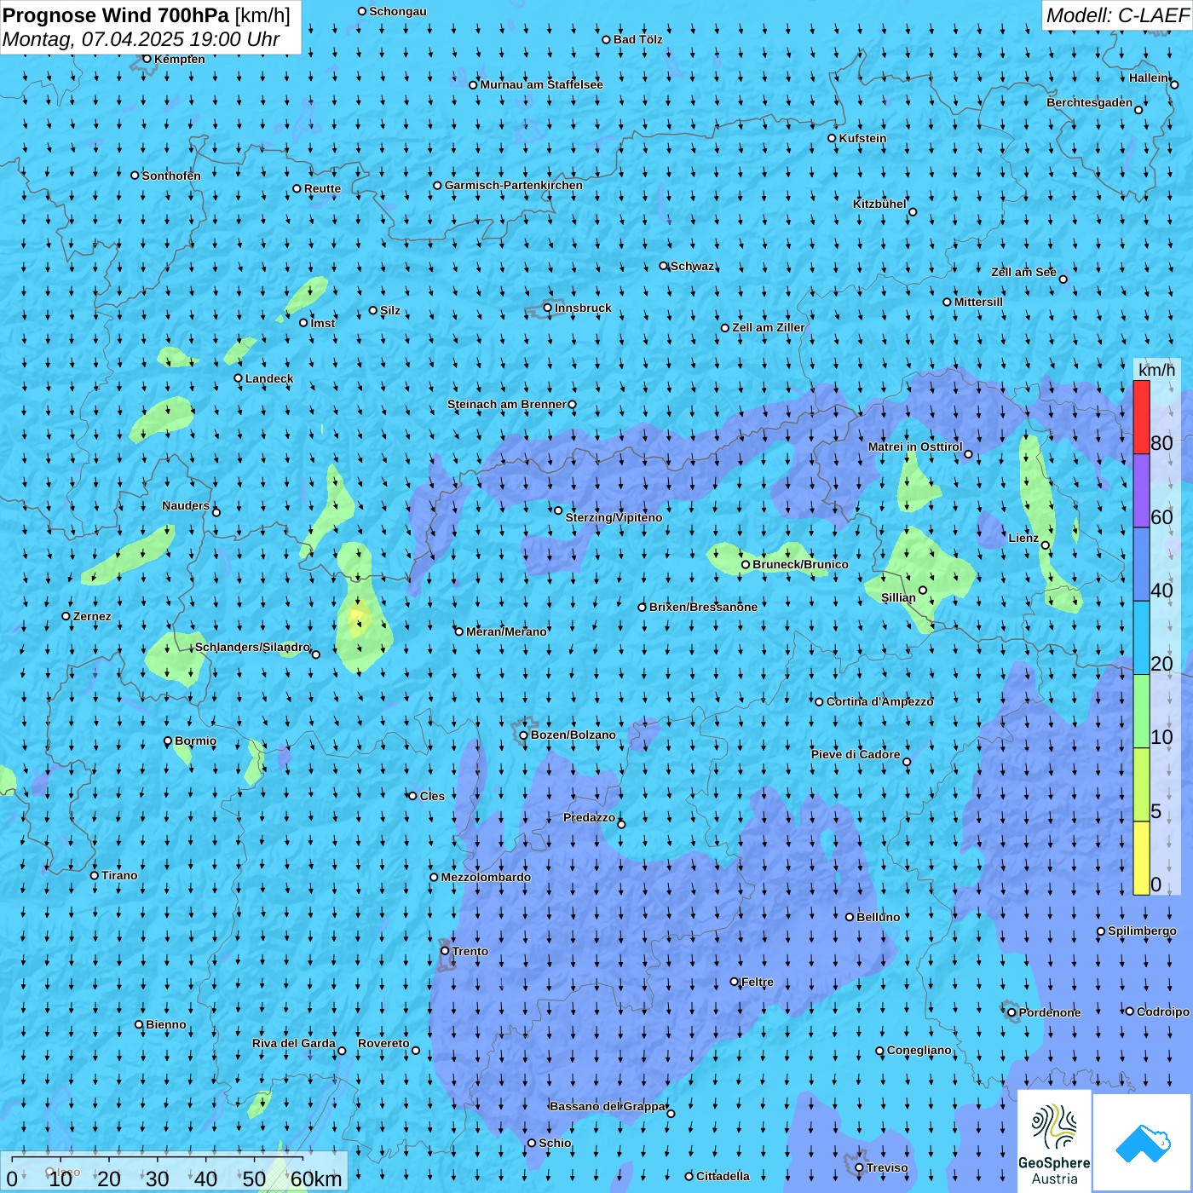This screenshot has width=1193, height=1193.
Task: Click the 'Zell am Ziller' label
Action: click(x=769, y=327)
